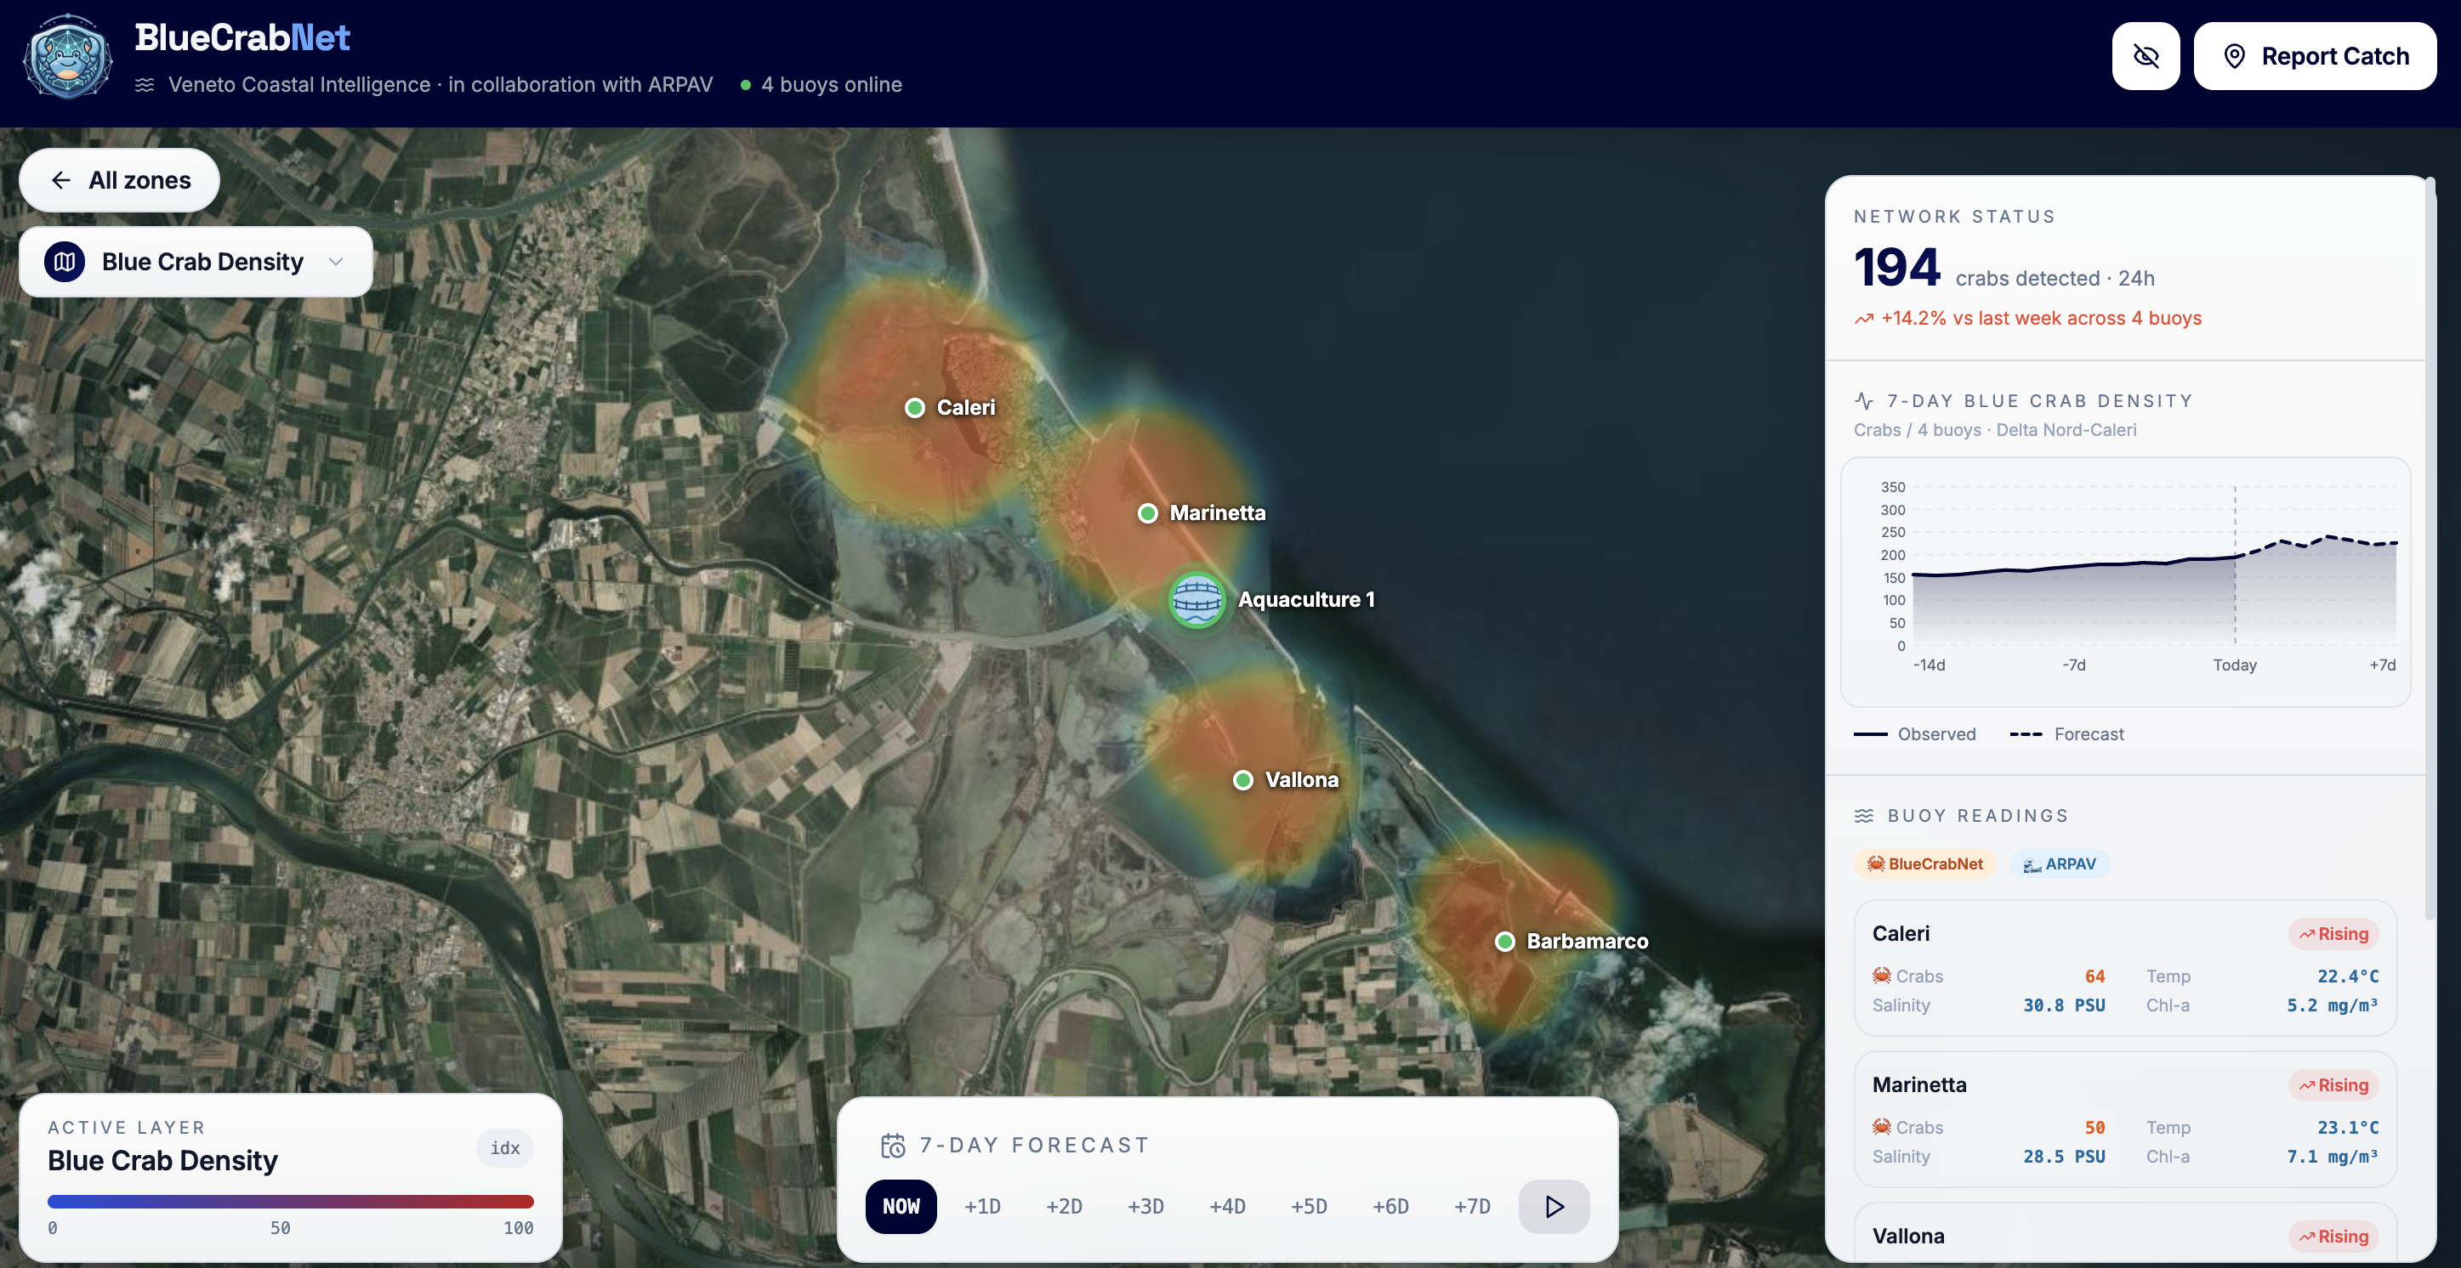Open the Caleri buoy reading card
The height and width of the screenshot is (1268, 2461).
click(x=2125, y=967)
